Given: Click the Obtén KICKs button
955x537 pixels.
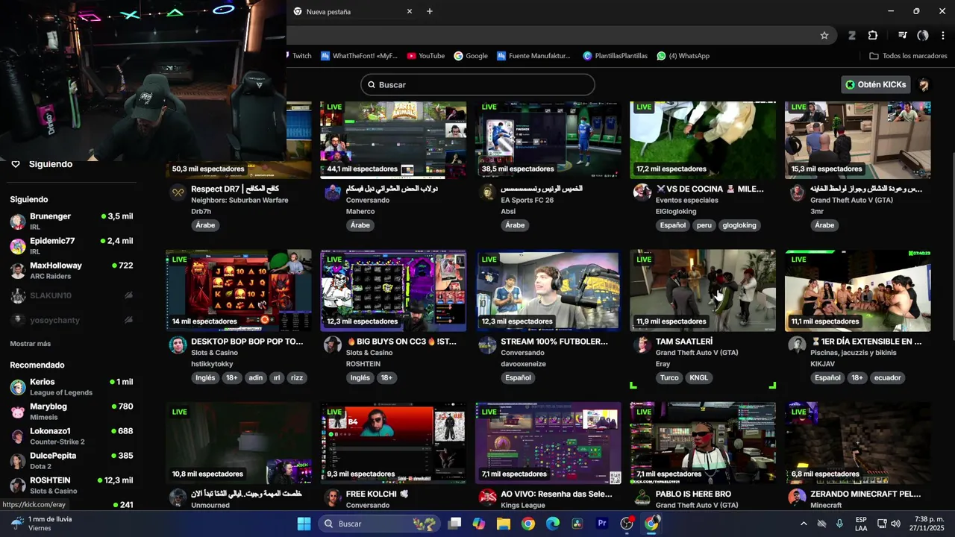Looking at the screenshot, I should click(876, 84).
